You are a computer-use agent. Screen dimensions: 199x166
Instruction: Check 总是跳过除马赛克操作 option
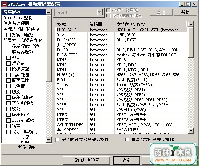tap(127, 140)
